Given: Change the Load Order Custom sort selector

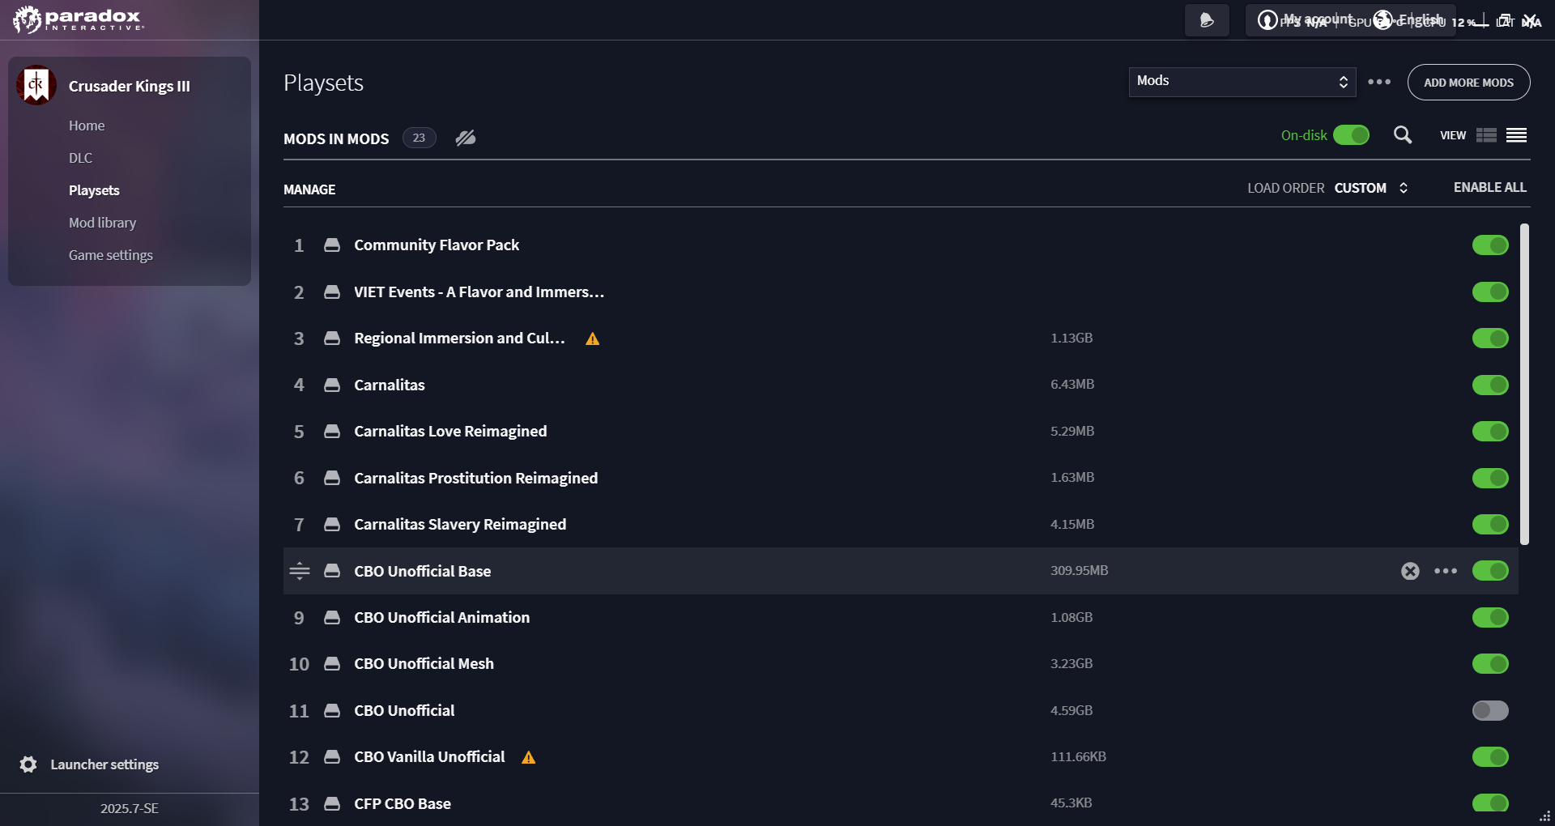Looking at the screenshot, I should coord(1371,188).
